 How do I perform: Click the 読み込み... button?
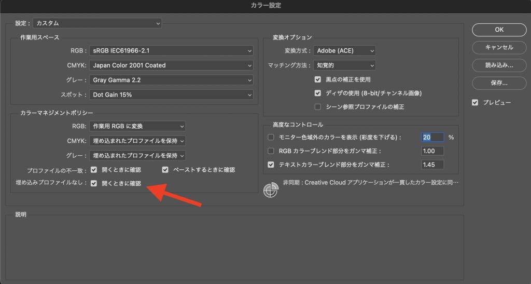click(499, 65)
